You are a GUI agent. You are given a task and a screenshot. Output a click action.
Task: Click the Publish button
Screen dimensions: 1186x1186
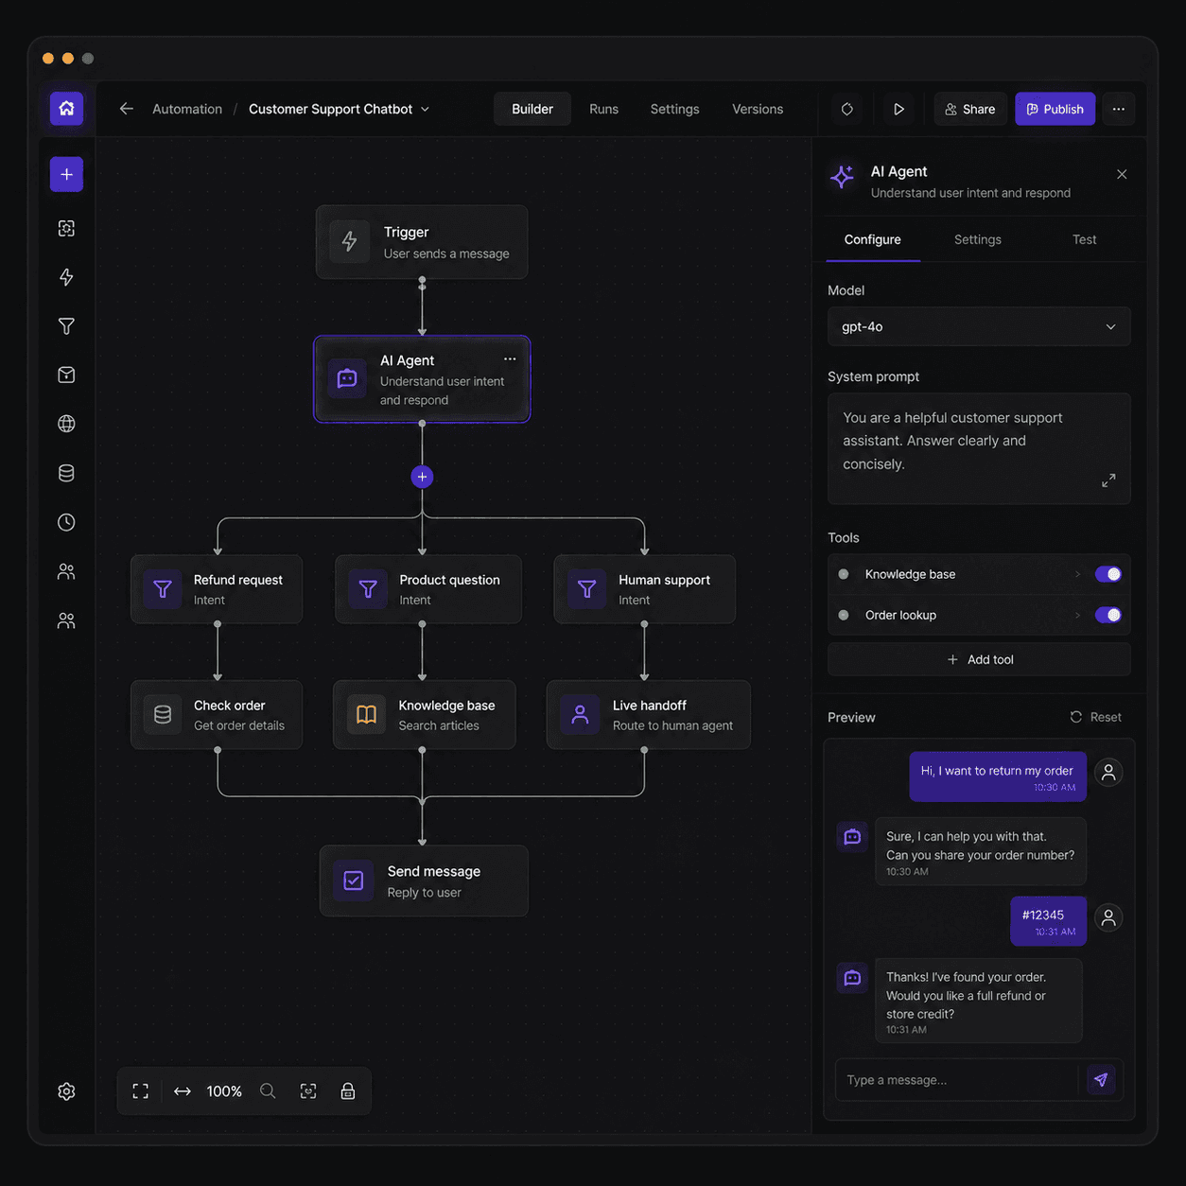1055,109
